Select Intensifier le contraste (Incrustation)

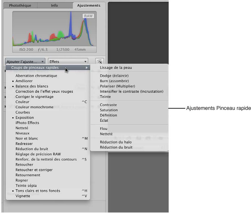tap(129, 91)
